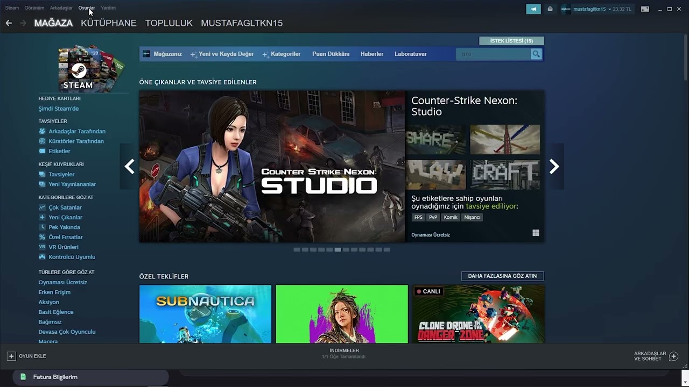The image size is (689, 387).
Task: Open Bağımsız genre link
Action: [x=50, y=322]
